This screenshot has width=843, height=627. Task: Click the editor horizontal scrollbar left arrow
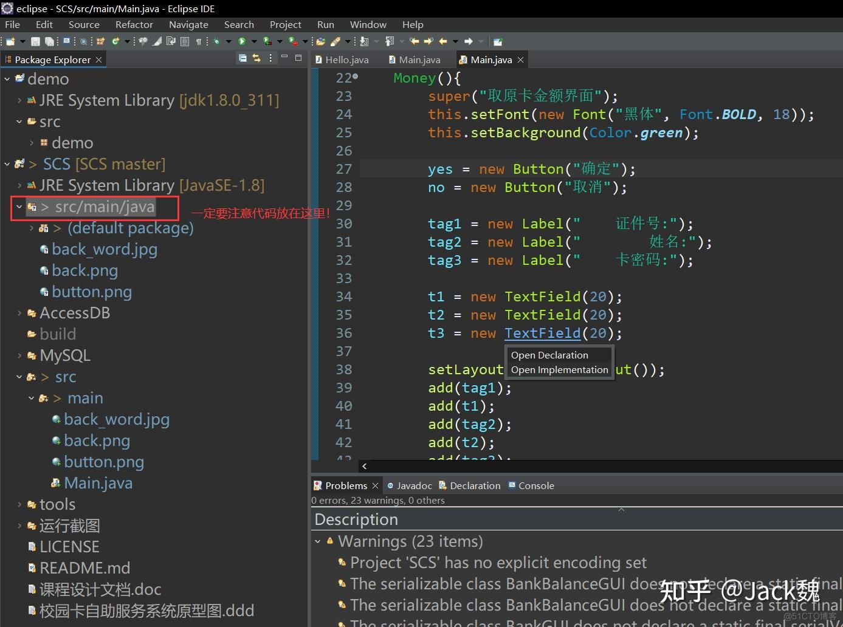pyautogui.click(x=364, y=466)
